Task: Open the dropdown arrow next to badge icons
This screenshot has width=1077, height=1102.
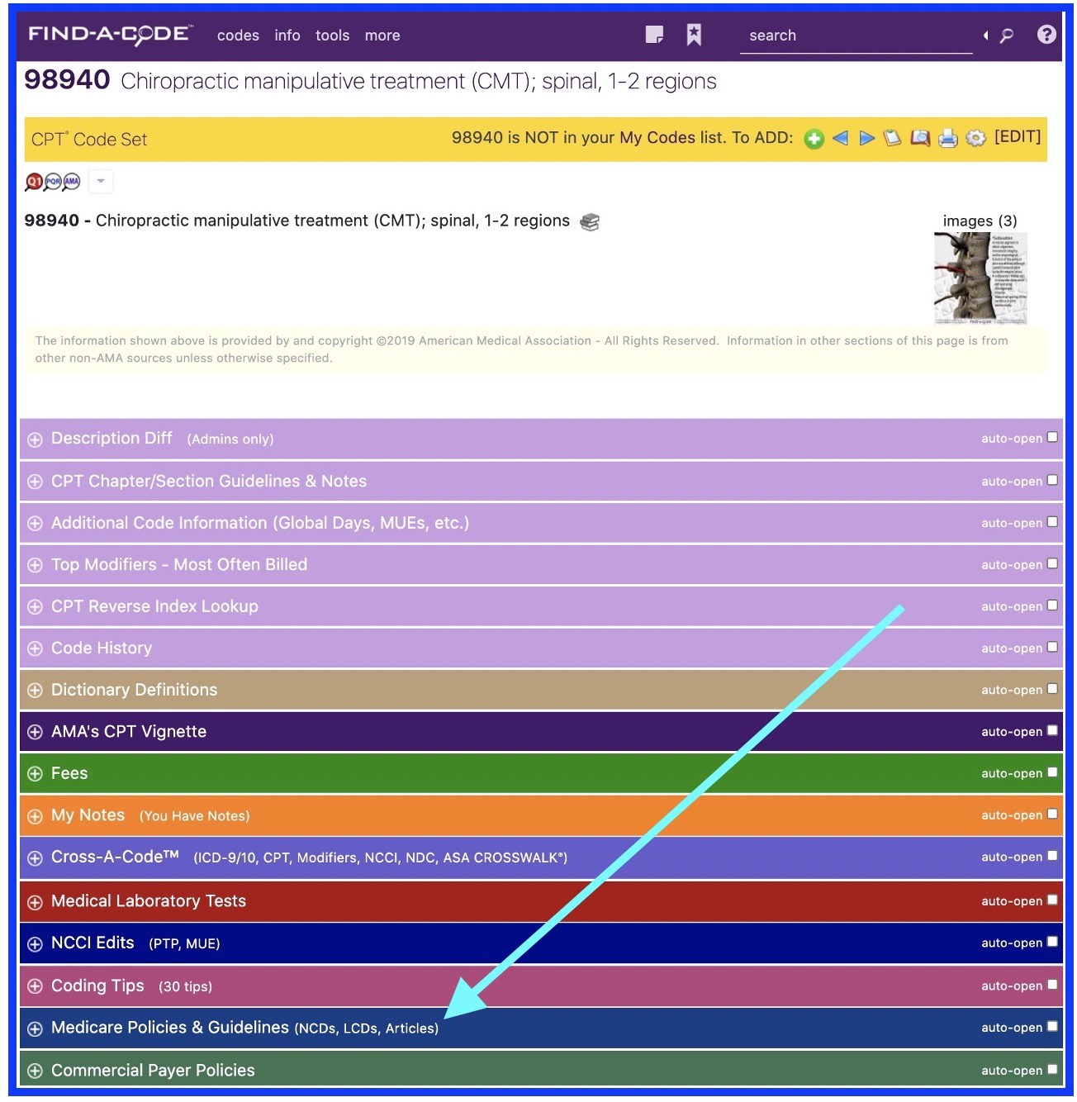Action: click(x=101, y=181)
